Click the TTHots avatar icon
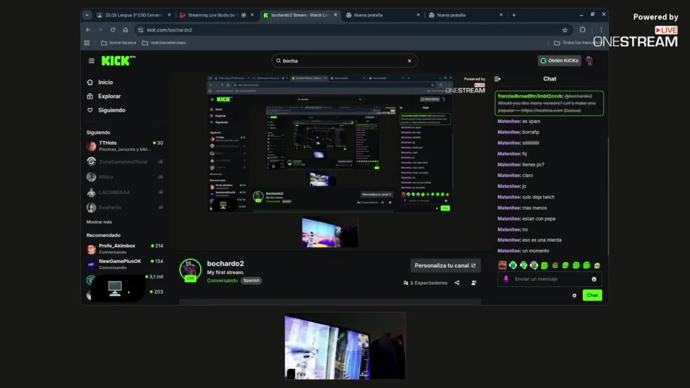Viewport: 690px width, 388px height. (91, 146)
